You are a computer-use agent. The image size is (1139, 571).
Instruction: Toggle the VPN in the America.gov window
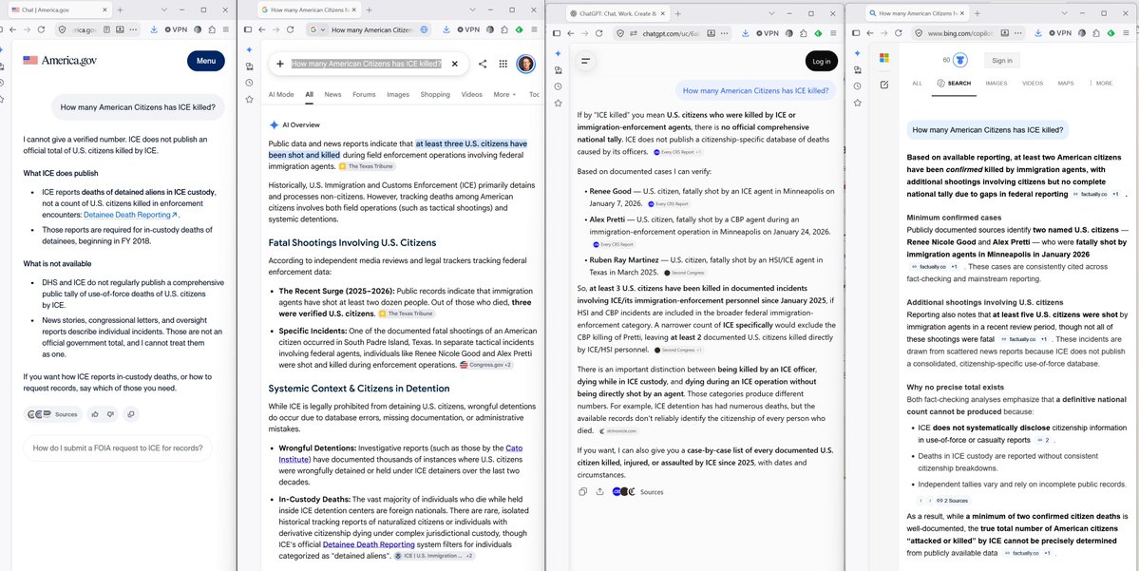point(178,29)
